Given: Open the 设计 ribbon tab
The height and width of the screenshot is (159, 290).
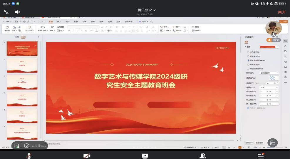Looking at the screenshot, I should pos(68,21).
